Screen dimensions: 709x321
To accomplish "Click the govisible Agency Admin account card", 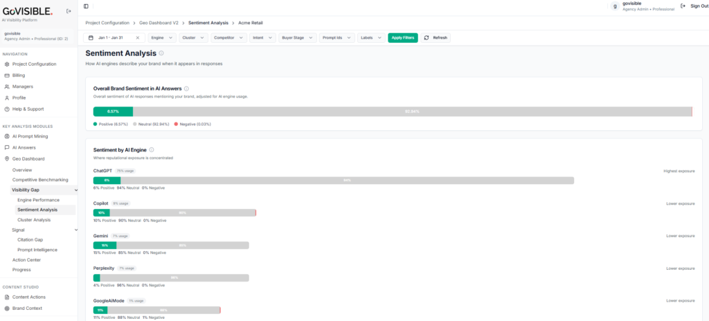I will pyautogui.click(x=38, y=36).
